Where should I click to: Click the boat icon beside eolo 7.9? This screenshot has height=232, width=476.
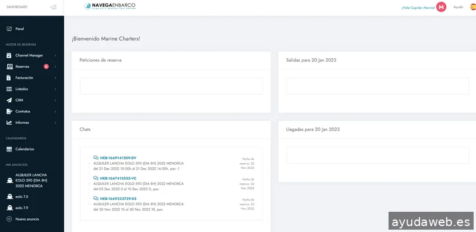(10, 208)
